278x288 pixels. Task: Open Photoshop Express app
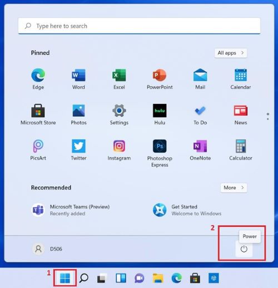coord(160,153)
